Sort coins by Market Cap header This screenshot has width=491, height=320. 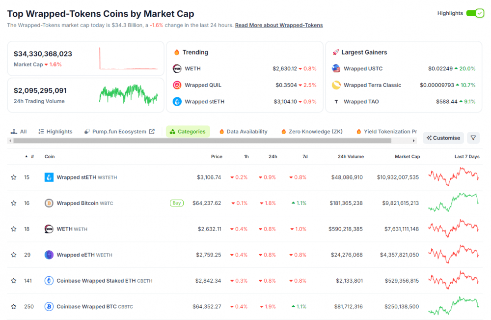(407, 157)
